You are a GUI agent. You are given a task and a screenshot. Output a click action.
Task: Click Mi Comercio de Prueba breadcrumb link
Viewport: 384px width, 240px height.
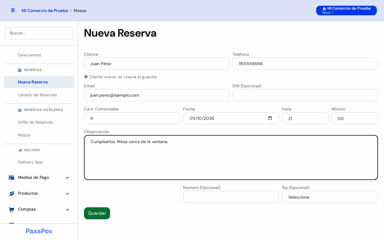coord(45,10)
